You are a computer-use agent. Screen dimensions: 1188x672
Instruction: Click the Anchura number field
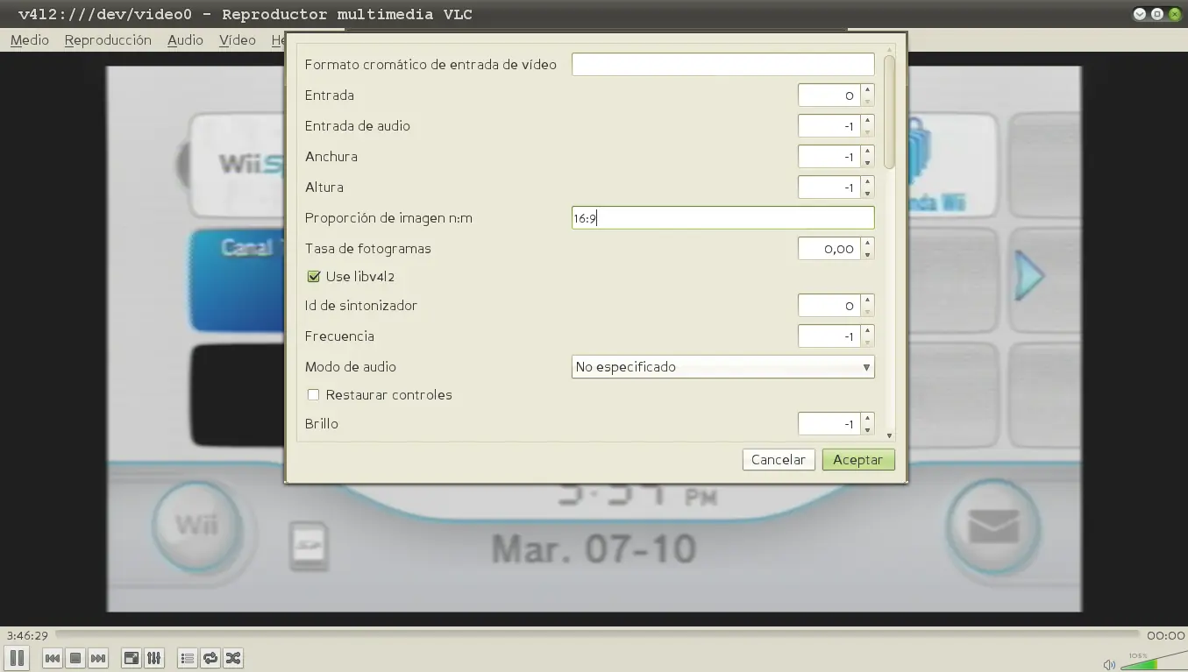click(829, 157)
